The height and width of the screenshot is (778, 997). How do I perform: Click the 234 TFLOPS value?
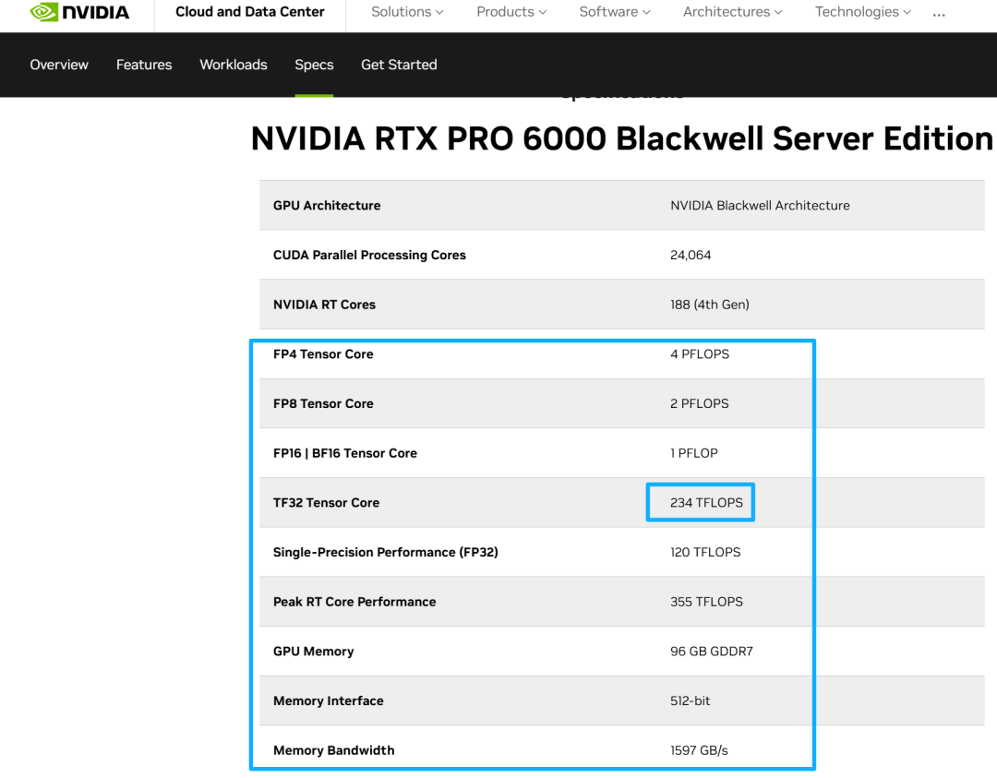pyautogui.click(x=706, y=503)
